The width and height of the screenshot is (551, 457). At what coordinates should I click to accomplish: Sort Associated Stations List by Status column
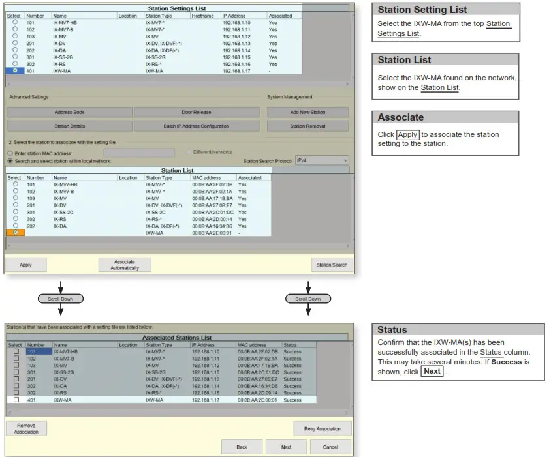[x=299, y=345]
